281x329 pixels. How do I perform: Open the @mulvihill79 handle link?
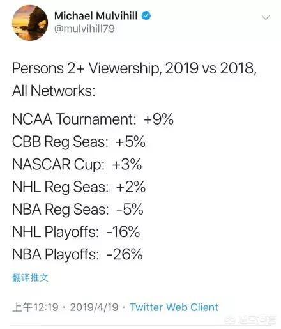pos(84,29)
